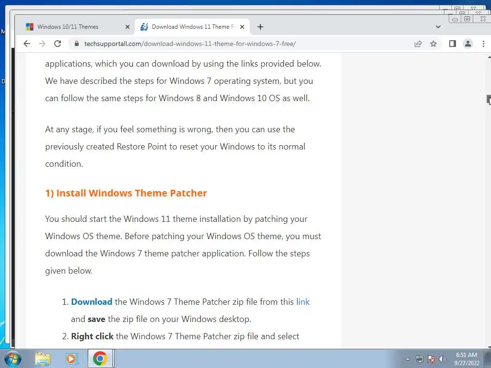This screenshot has height=368, width=491.
Task: Open the network status tray icon
Action: 419,359
